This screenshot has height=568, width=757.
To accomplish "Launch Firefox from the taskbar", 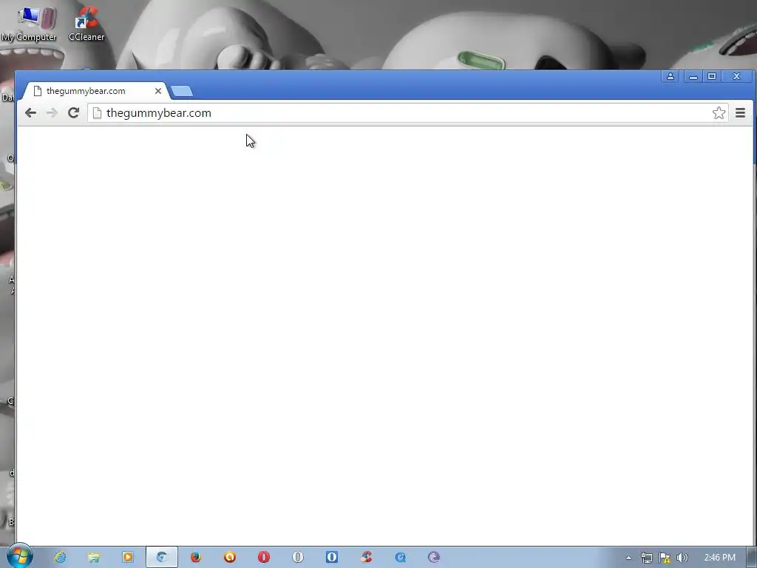I will [x=195, y=558].
